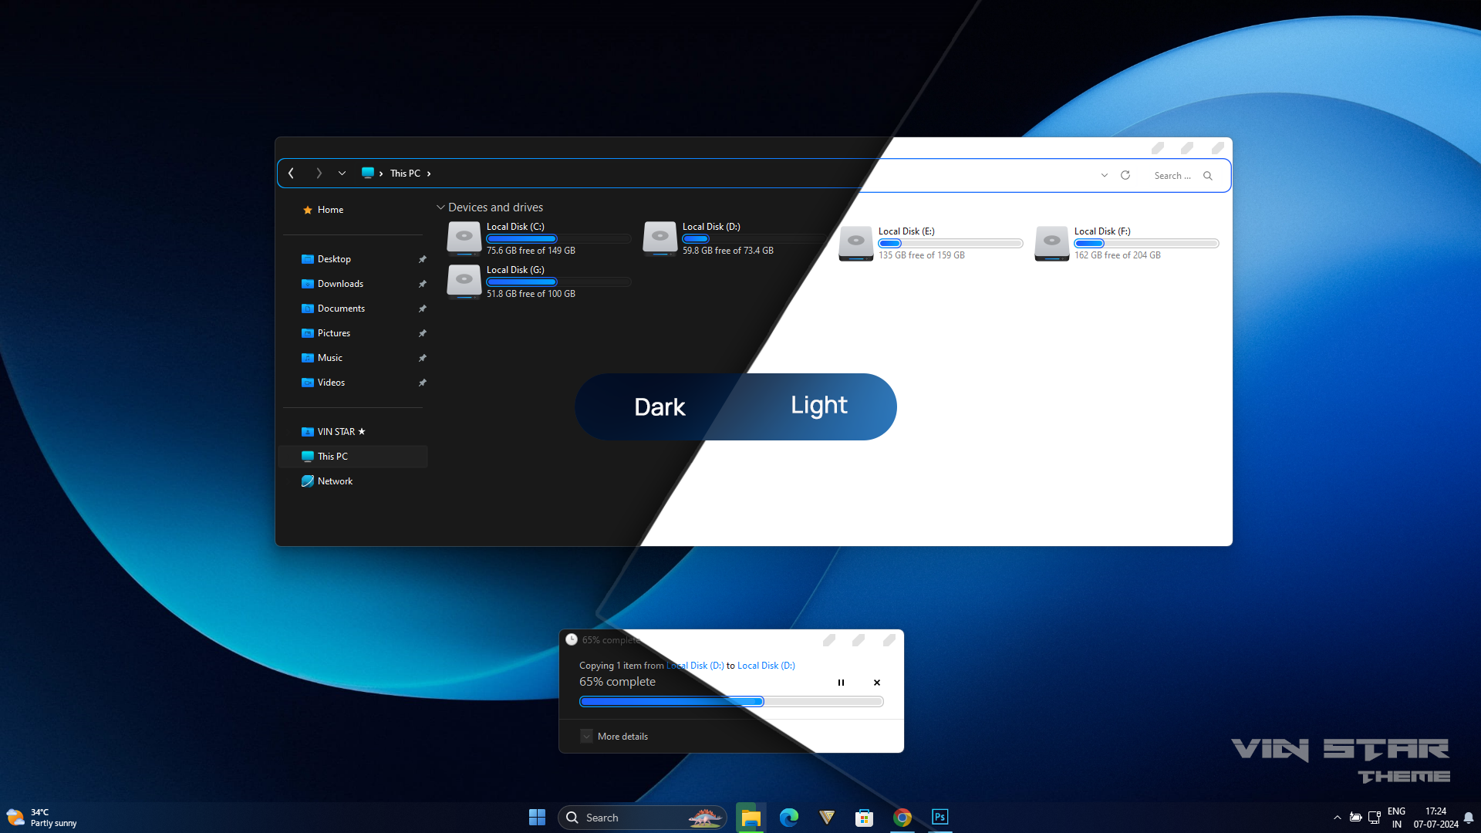Open Photoshop from the taskbar
The height and width of the screenshot is (833, 1481).
[940, 817]
